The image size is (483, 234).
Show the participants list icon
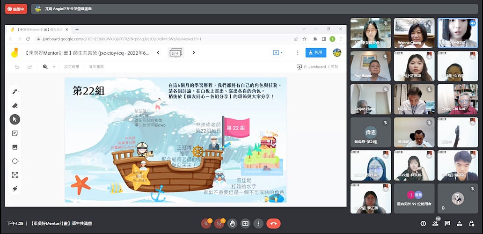click(x=436, y=224)
